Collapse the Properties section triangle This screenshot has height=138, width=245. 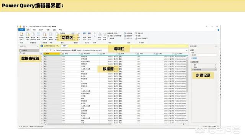pyautogui.click(x=191, y=50)
